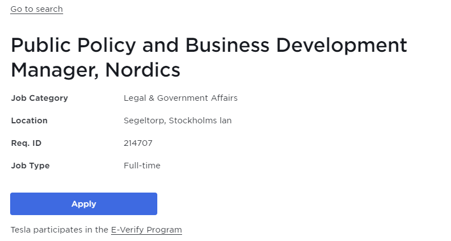Click the Job Type label

click(30, 166)
